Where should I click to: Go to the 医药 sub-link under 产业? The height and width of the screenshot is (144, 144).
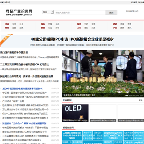coord(122,28)
